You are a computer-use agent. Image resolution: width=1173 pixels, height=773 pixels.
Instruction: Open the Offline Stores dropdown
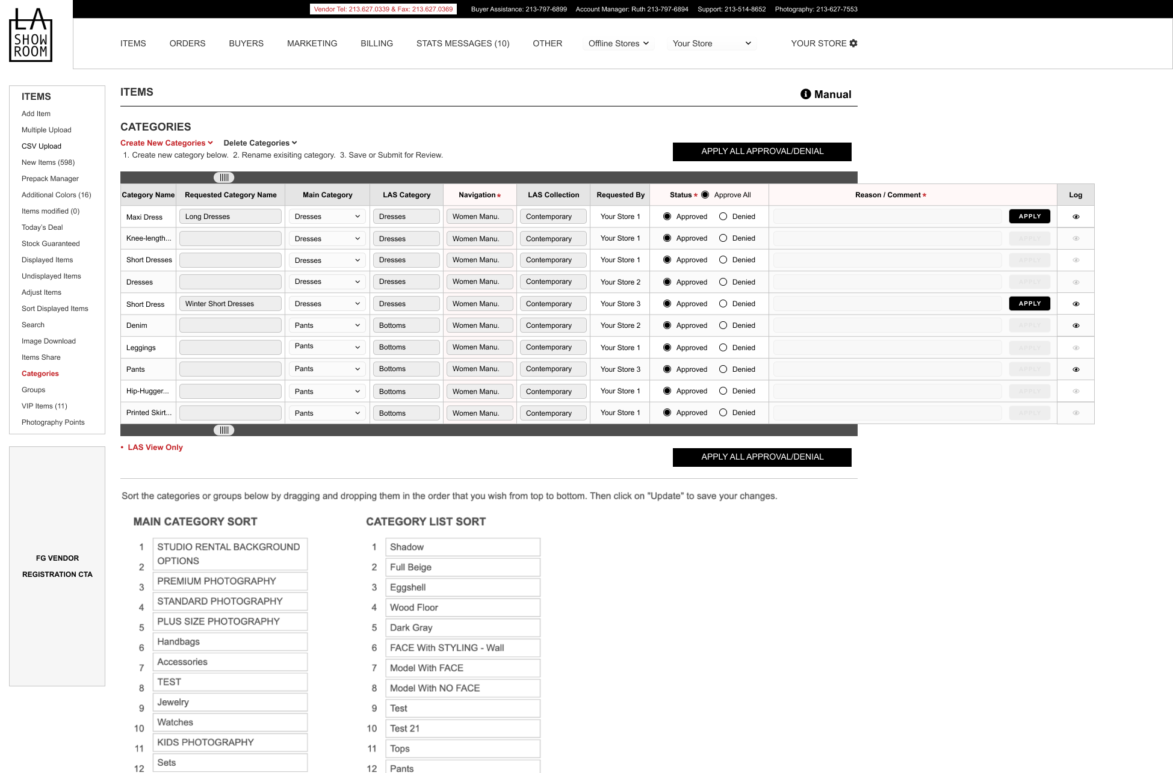point(618,43)
